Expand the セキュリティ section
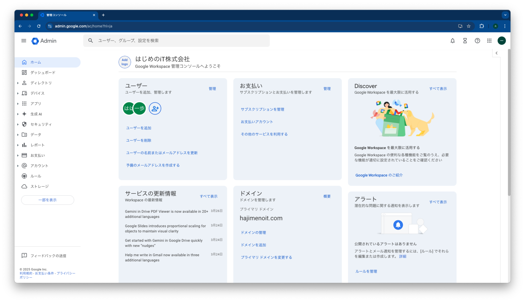 click(x=18, y=124)
